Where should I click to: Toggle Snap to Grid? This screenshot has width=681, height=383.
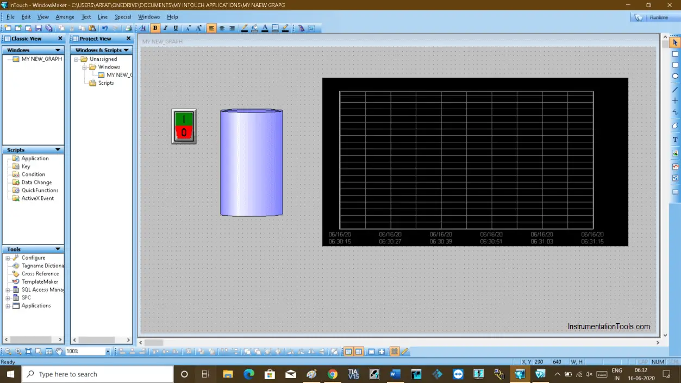(x=395, y=351)
